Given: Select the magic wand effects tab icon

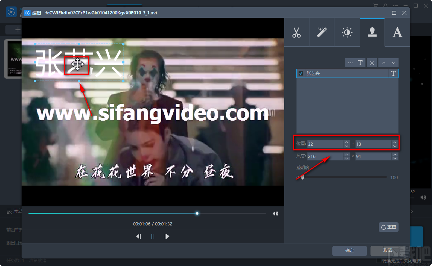Looking at the screenshot, I should pyautogui.click(x=322, y=32).
